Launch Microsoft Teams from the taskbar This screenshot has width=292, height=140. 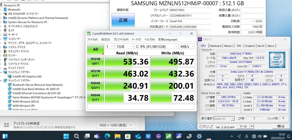pos(97,136)
